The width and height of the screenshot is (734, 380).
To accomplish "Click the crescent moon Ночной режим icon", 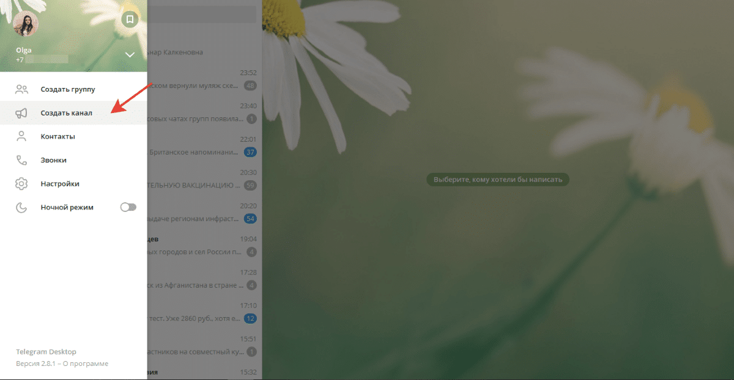I will point(21,207).
